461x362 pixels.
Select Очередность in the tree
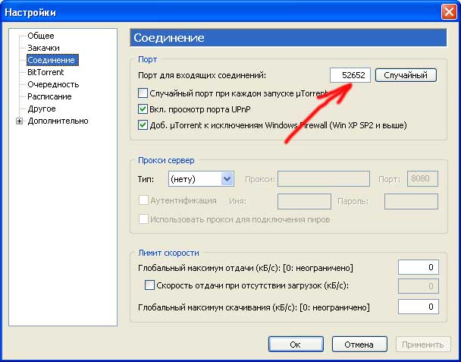click(53, 84)
